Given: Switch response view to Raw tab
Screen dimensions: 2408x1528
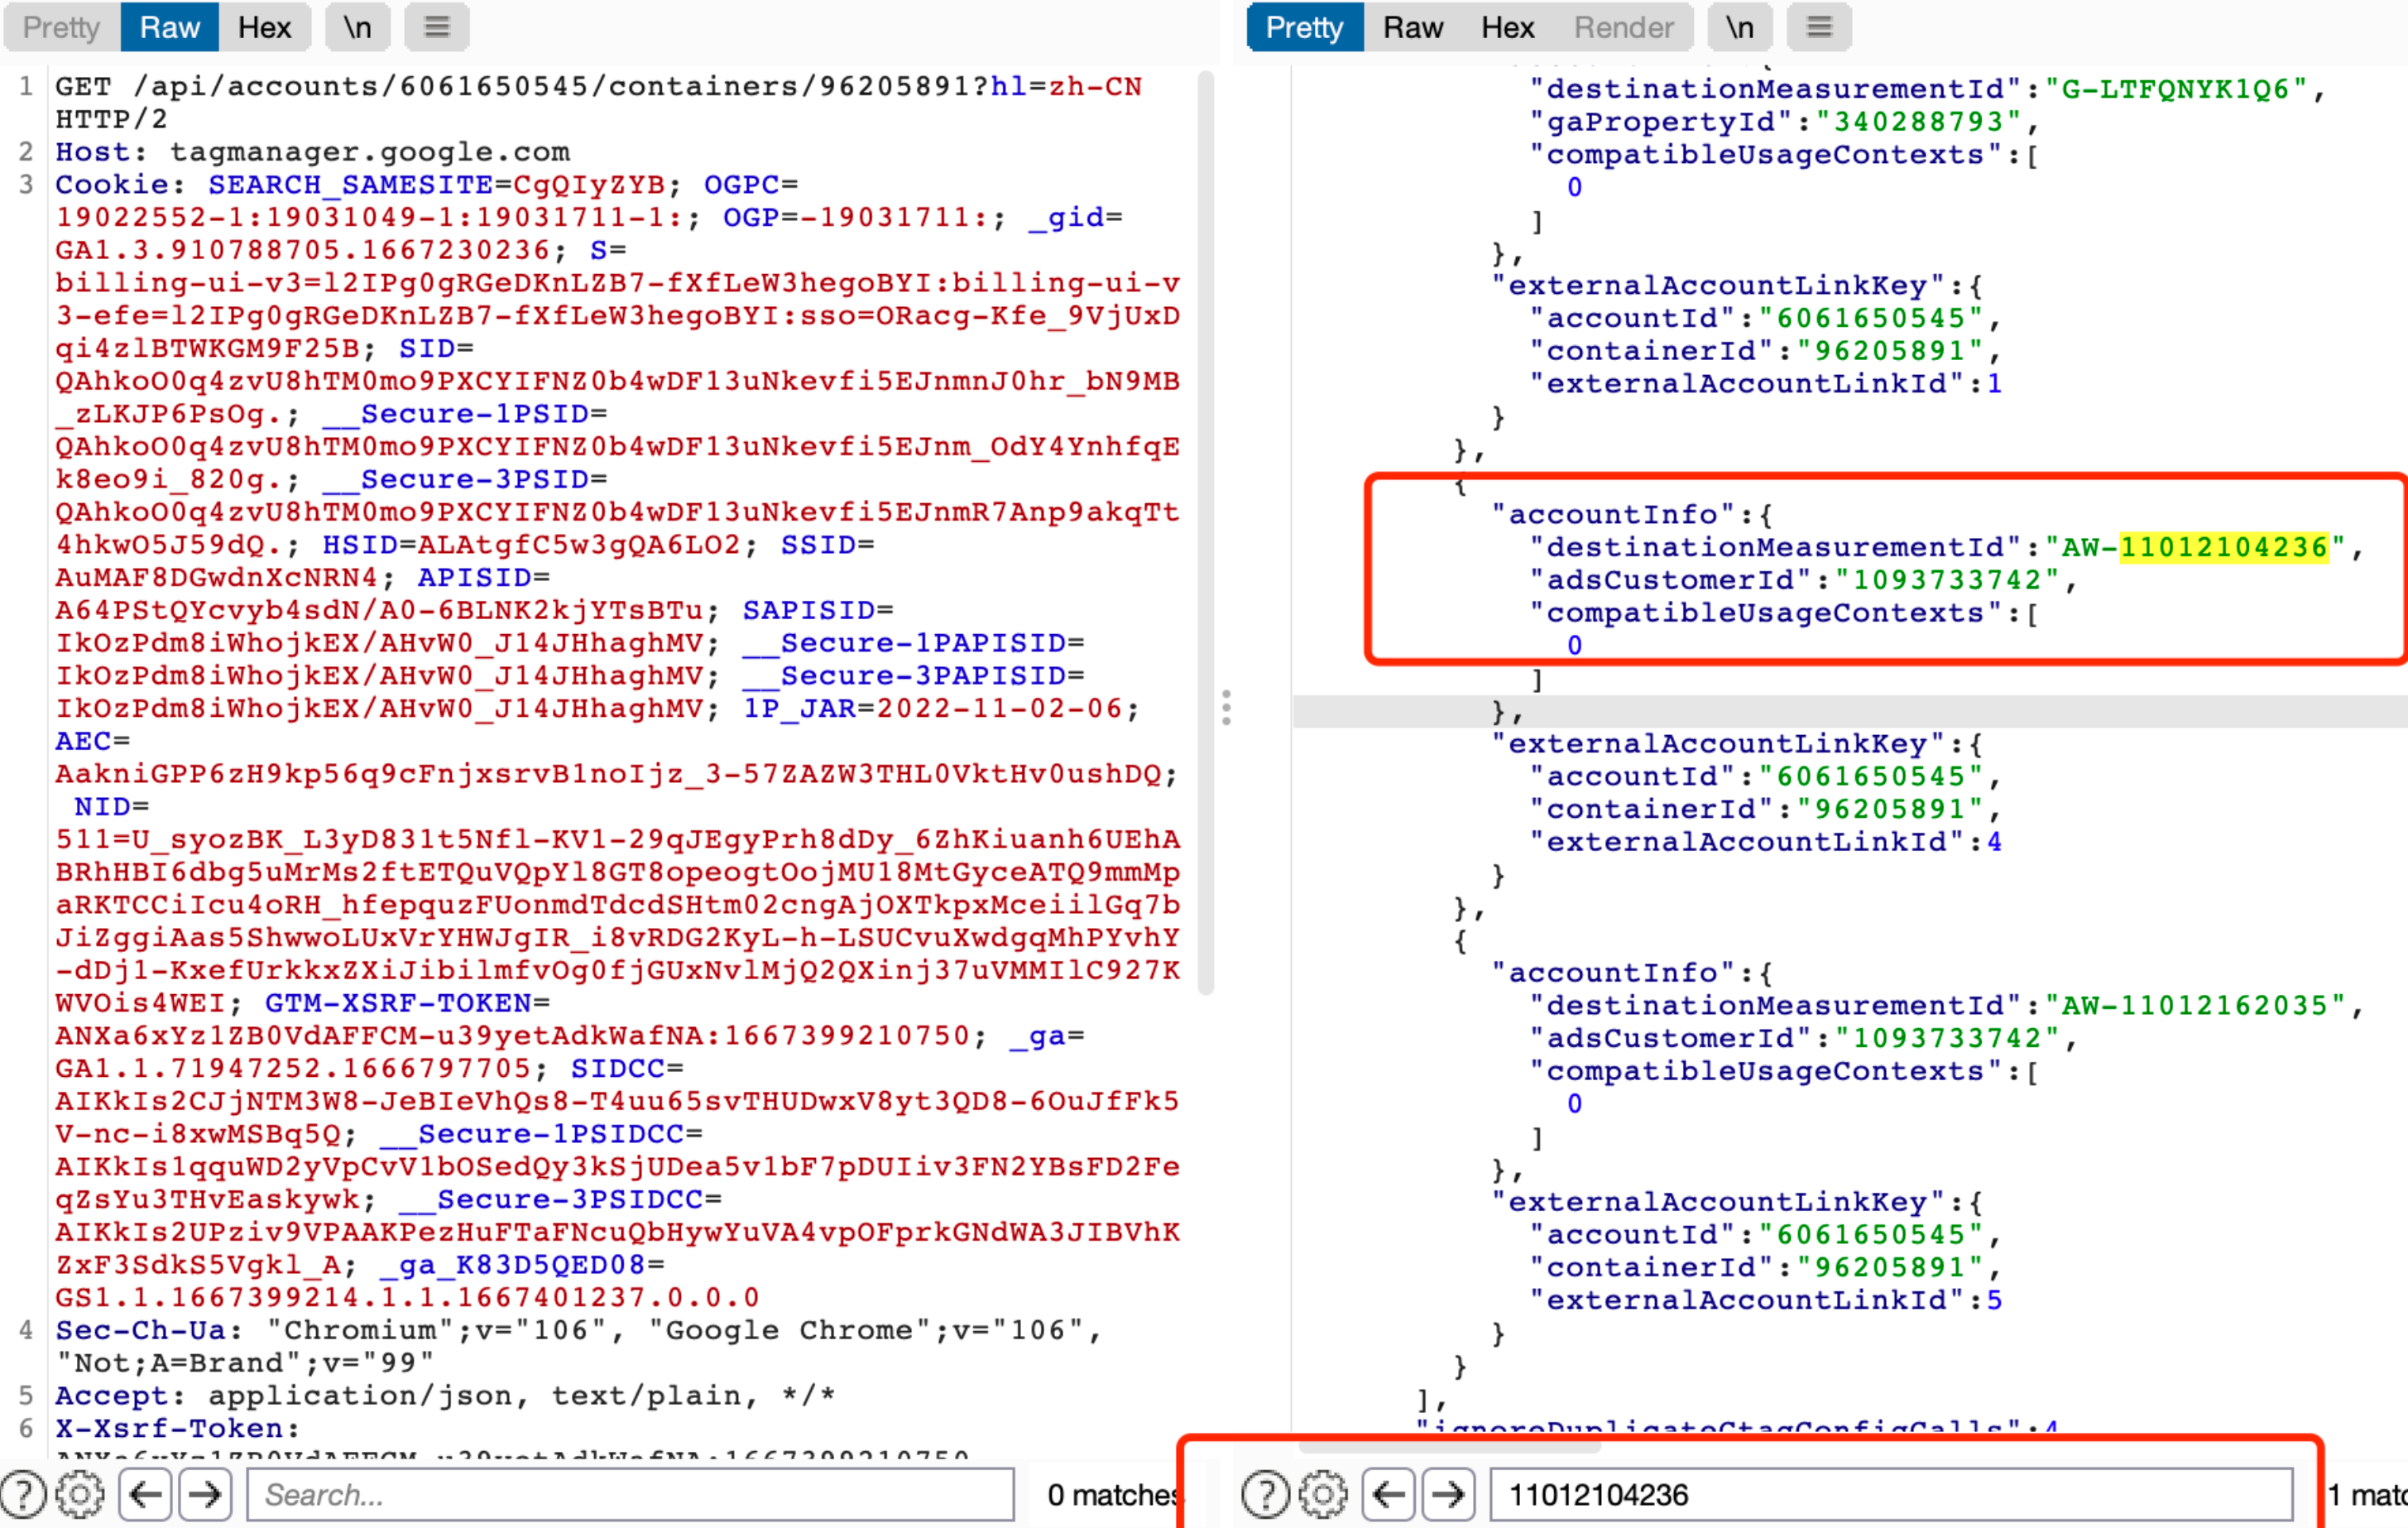Looking at the screenshot, I should [1412, 27].
